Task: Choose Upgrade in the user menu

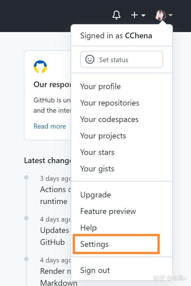Action: coord(95,195)
